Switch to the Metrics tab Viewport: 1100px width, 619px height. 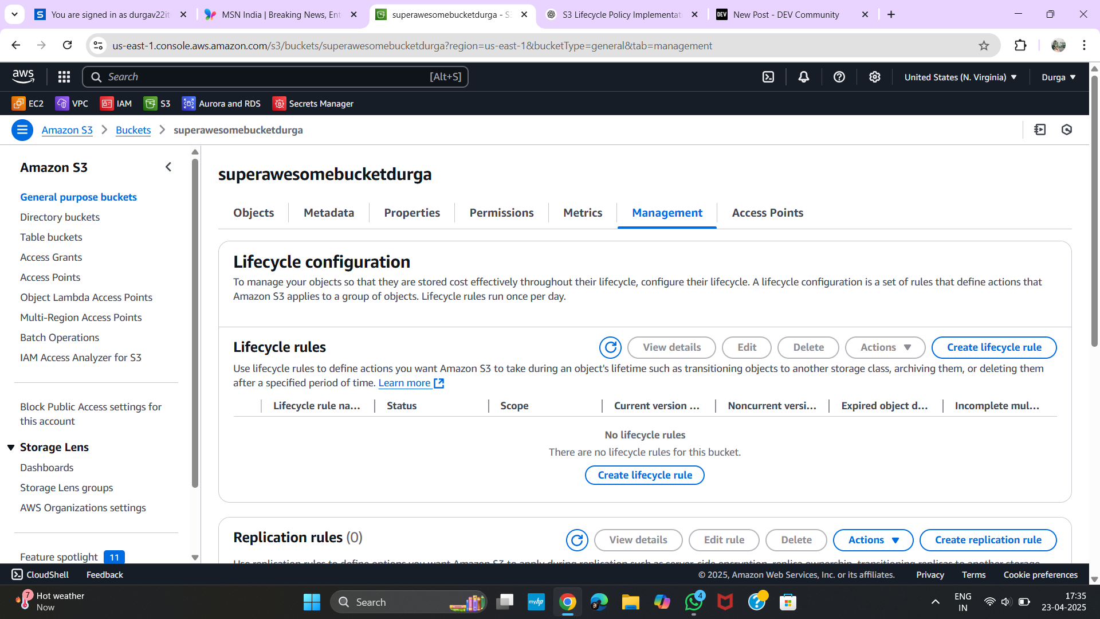tap(583, 213)
